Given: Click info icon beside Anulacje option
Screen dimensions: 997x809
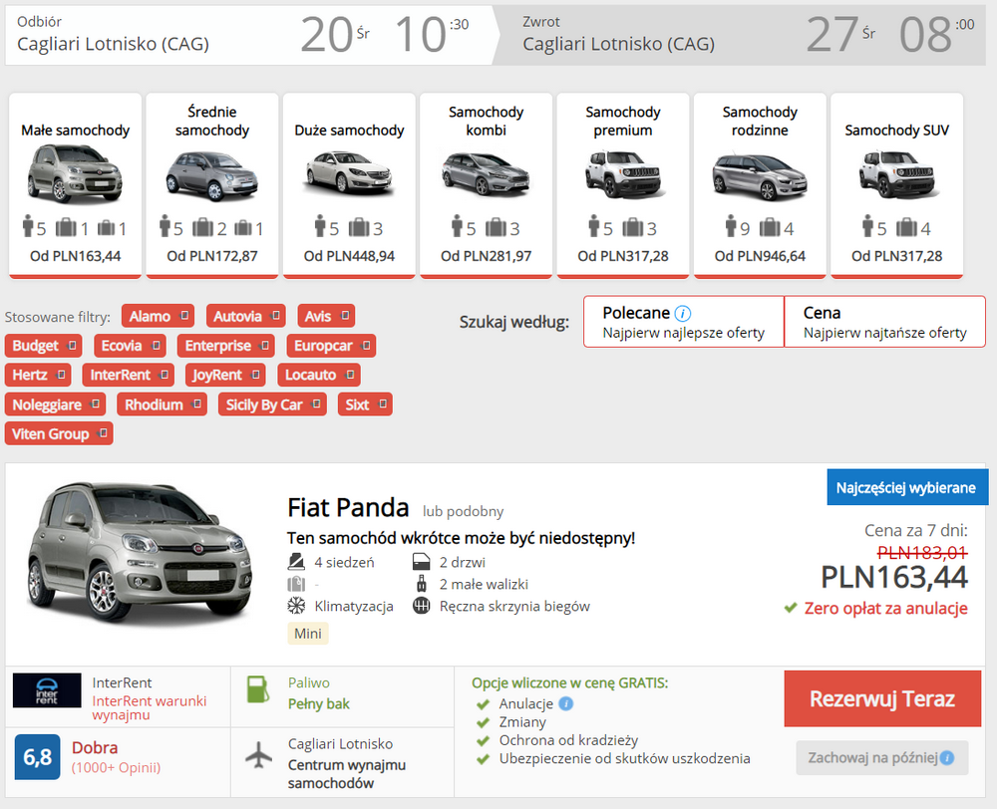Looking at the screenshot, I should (x=566, y=703).
